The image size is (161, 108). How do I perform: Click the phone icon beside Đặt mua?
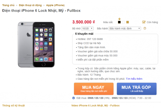(x=73, y=98)
